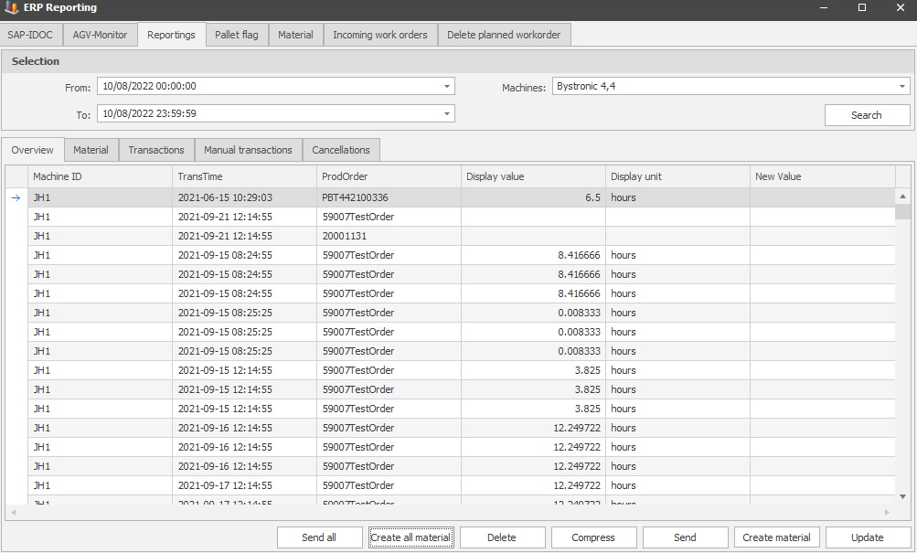Select the Pallet flag tab

point(236,35)
